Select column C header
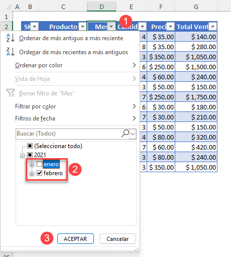 point(63,7)
